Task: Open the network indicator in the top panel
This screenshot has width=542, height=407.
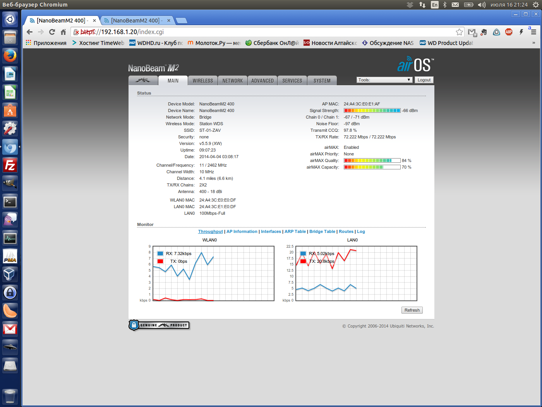Action: [422, 5]
